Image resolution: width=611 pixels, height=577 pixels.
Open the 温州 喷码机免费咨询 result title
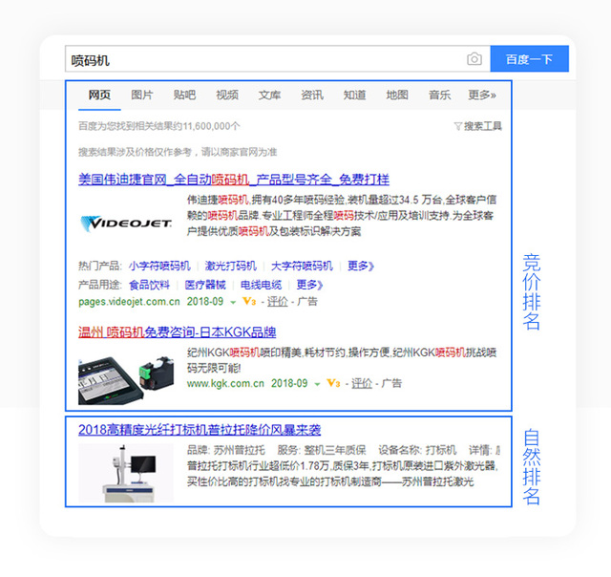pyautogui.click(x=178, y=332)
